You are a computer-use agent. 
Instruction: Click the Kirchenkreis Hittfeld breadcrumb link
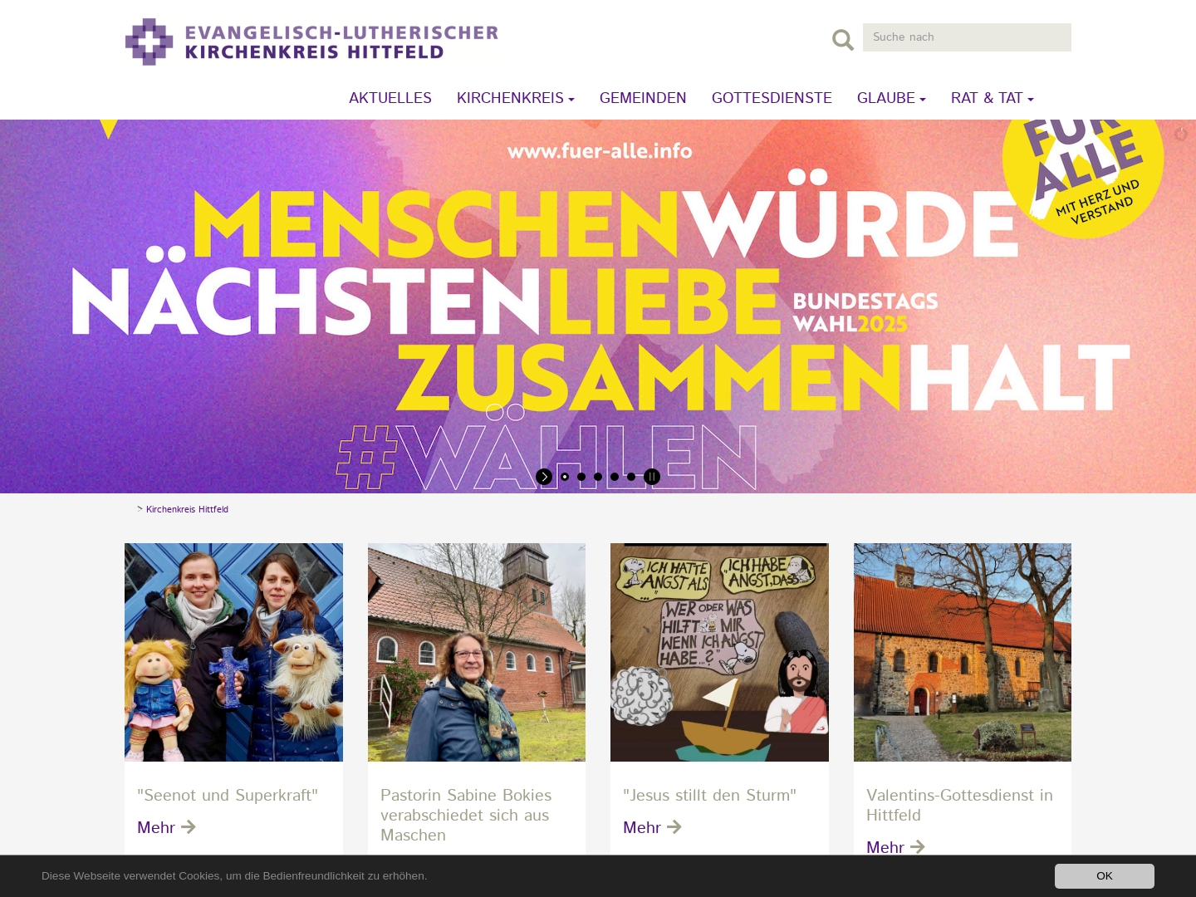point(187,509)
